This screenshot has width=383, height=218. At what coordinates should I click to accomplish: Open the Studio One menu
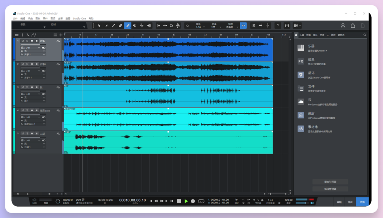pos(79,18)
